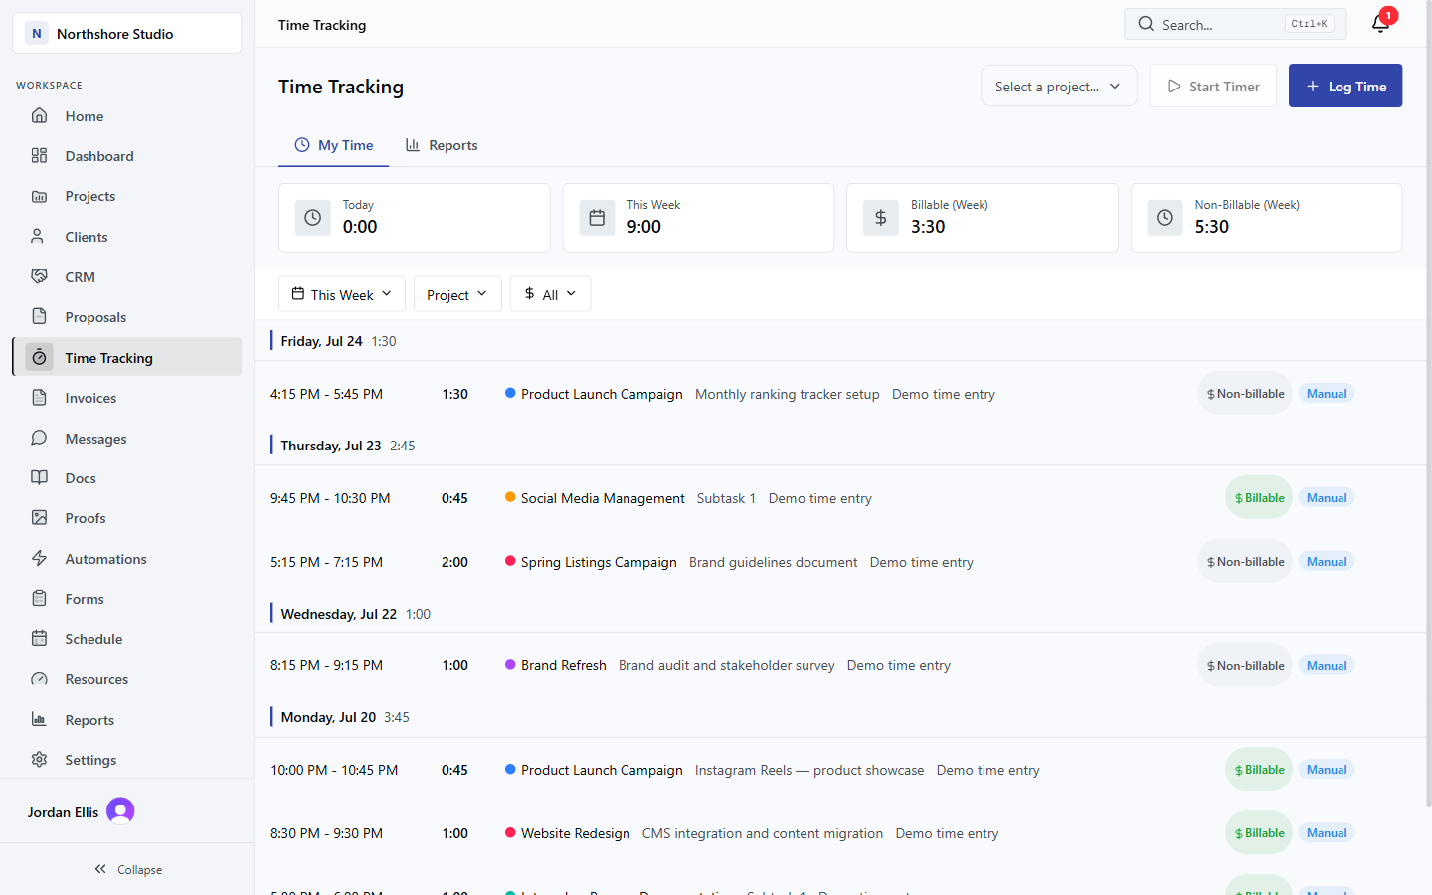Click the Forms clipboard icon
The width and height of the screenshot is (1432, 895).
tap(39, 599)
